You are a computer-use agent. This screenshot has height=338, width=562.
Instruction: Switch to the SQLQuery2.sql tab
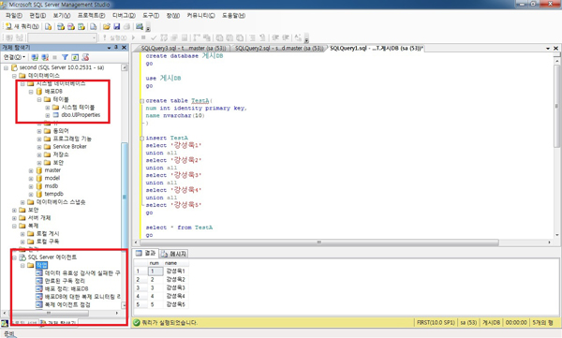click(279, 48)
